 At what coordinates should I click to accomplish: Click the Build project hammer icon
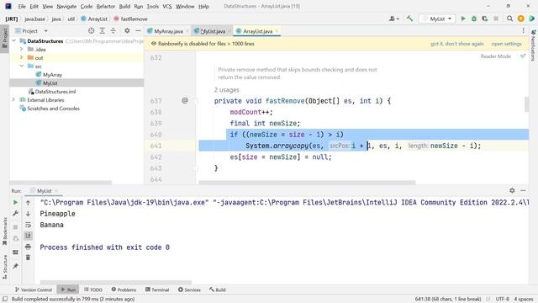point(409,19)
